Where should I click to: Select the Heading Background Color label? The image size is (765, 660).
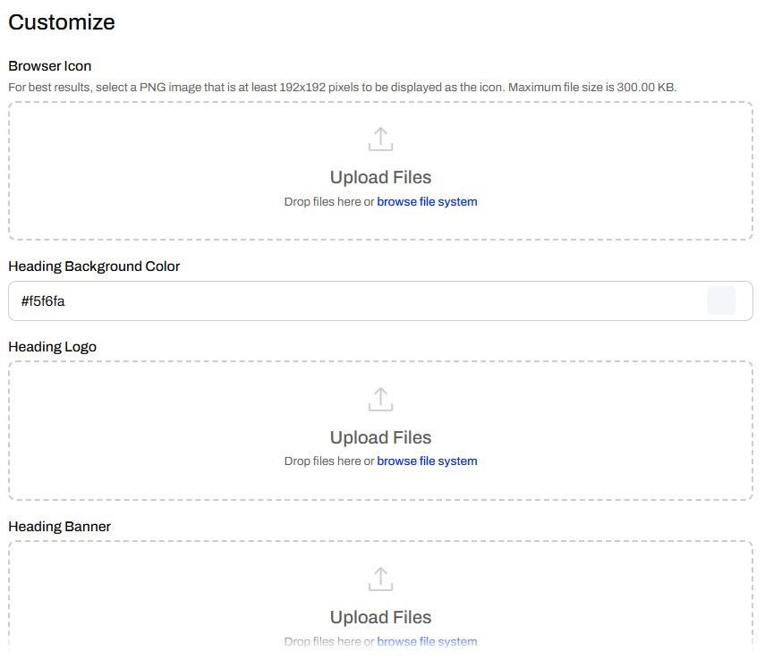[94, 267]
